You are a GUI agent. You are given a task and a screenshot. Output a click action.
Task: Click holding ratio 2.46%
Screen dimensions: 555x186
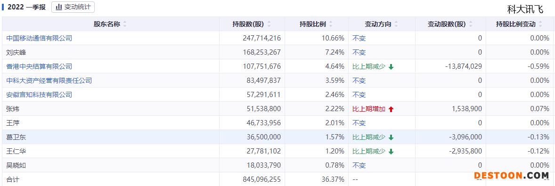335,95
